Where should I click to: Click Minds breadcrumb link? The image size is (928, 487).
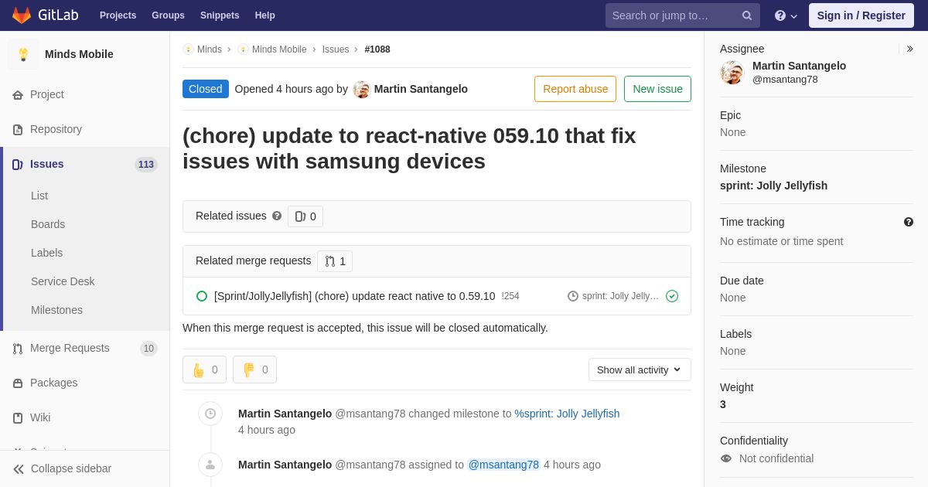[x=210, y=49]
